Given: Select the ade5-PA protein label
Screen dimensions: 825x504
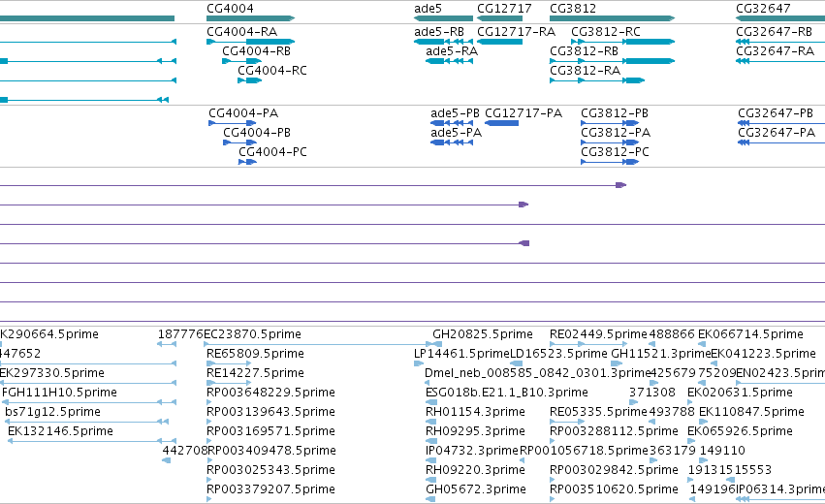Looking at the screenshot, I should tap(456, 133).
